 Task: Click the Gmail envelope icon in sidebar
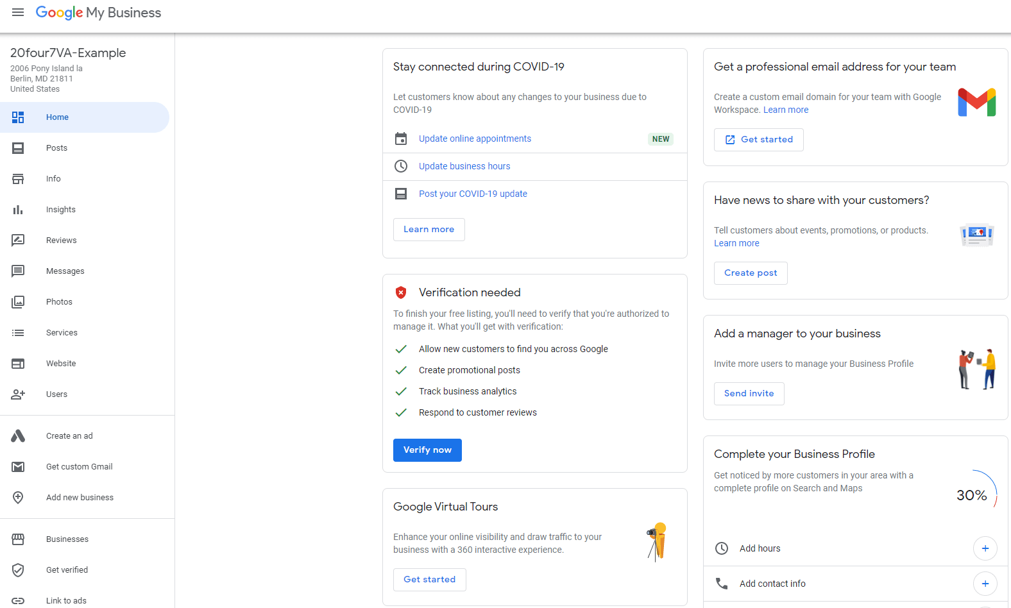(18, 467)
